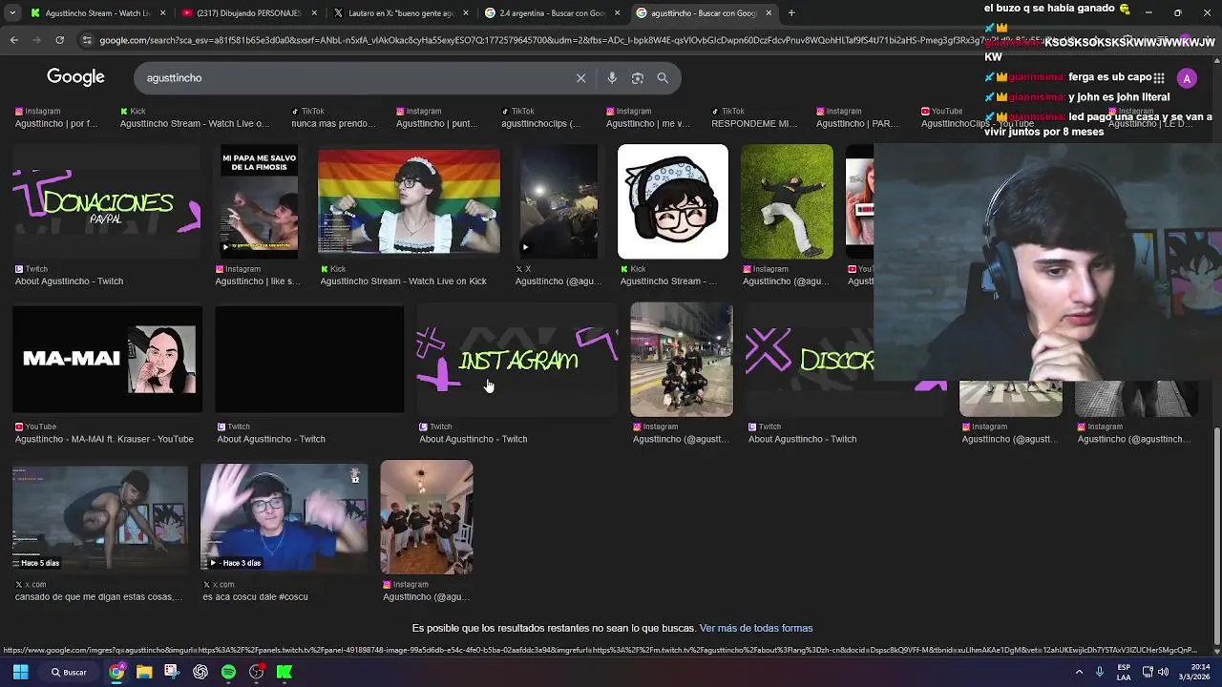Open the 'Hace 3 días' waving video thumbnail
The width and height of the screenshot is (1222, 687).
tap(284, 518)
